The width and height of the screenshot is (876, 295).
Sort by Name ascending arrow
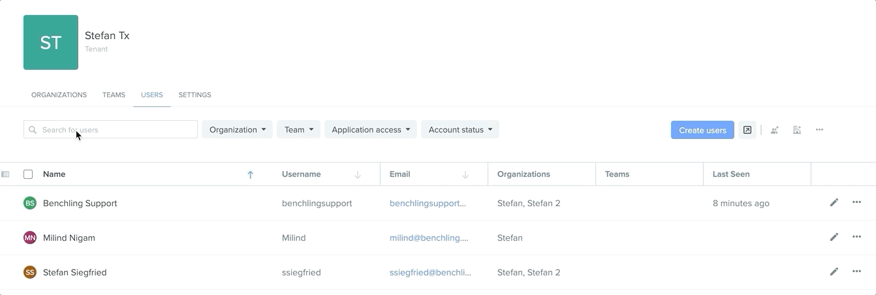click(250, 175)
